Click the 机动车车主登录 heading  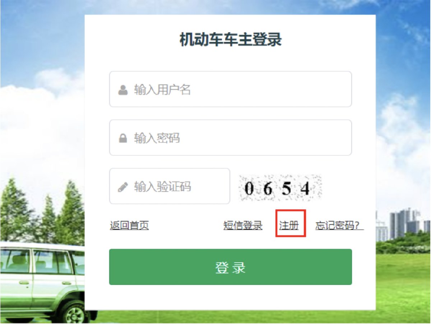[231, 40]
